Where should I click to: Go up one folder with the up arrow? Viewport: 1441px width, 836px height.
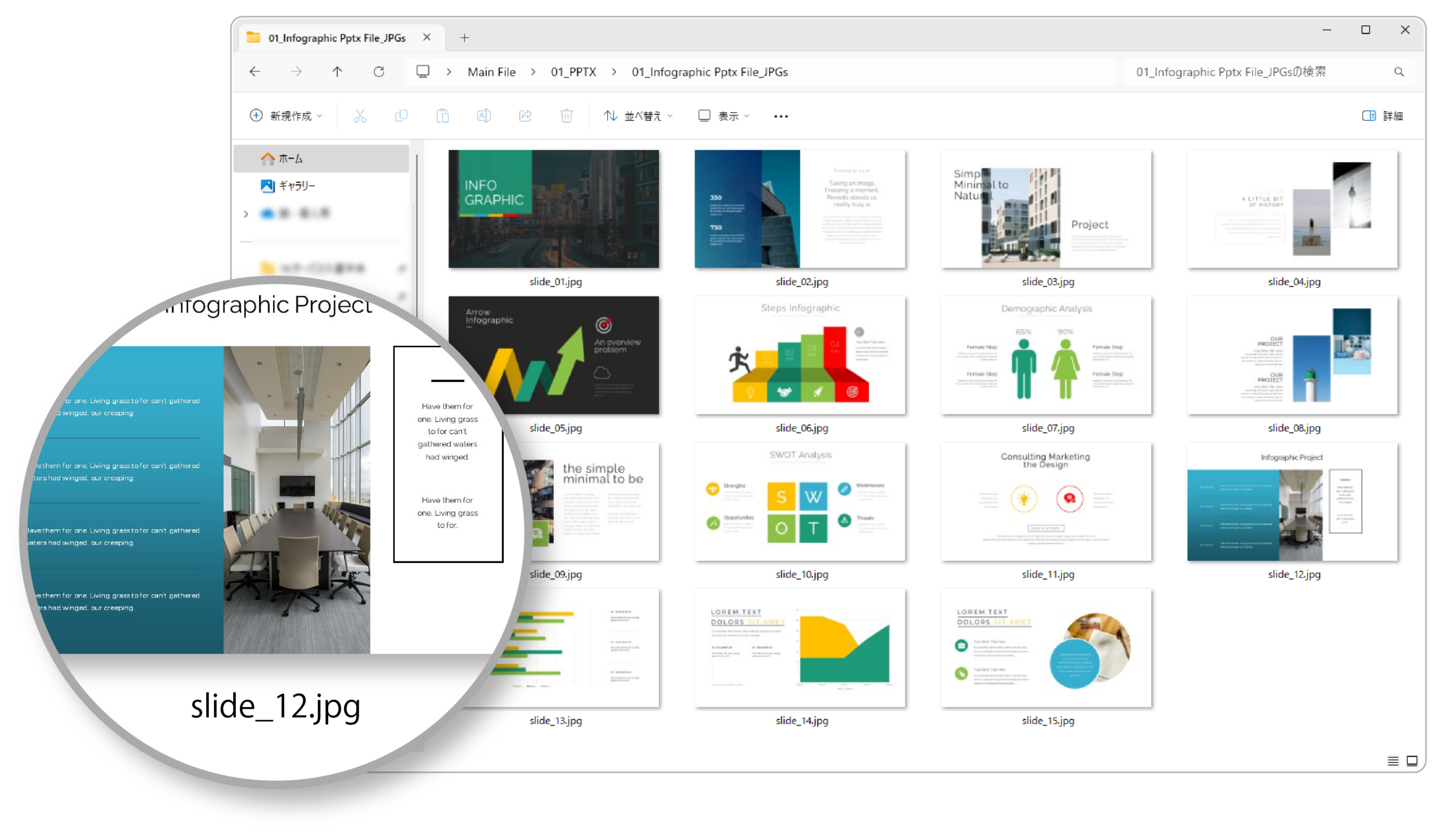pos(337,71)
